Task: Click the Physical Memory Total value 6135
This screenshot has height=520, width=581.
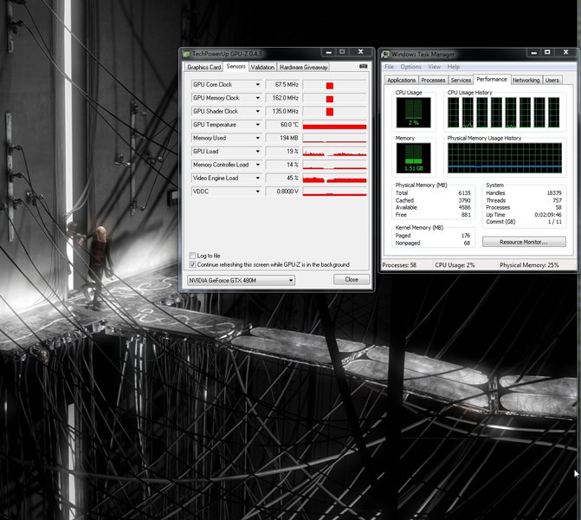Action: coord(464,193)
